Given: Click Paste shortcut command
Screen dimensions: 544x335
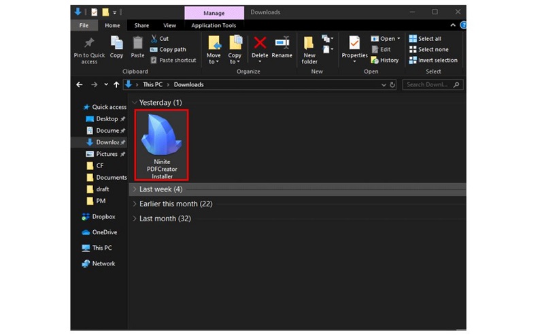Looking at the screenshot, I should tap(173, 60).
